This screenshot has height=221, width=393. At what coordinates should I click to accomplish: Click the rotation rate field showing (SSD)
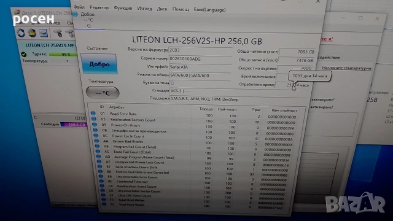pyautogui.click(x=295, y=68)
